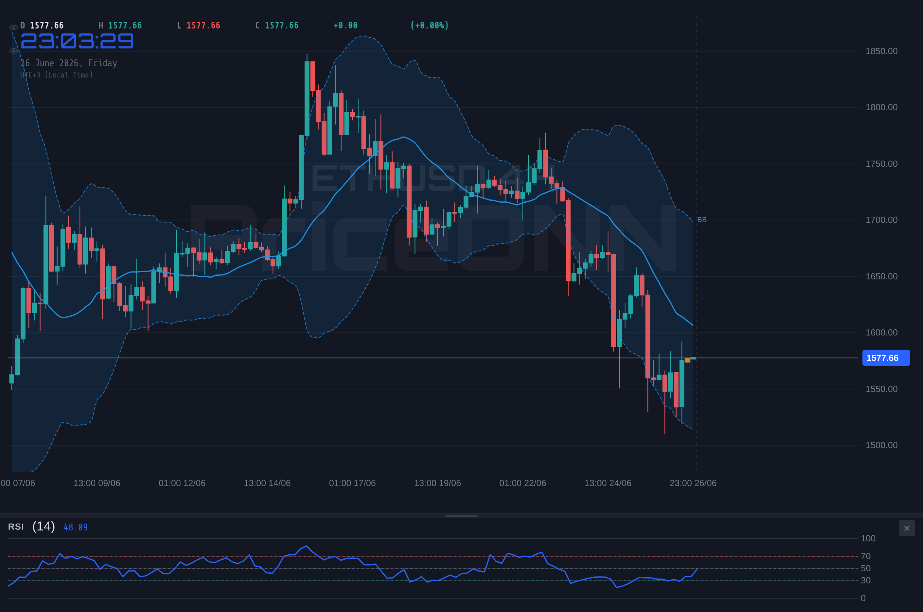This screenshot has height=612, width=923.
Task: Click the 1500.00 price axis label
Action: click(881, 445)
